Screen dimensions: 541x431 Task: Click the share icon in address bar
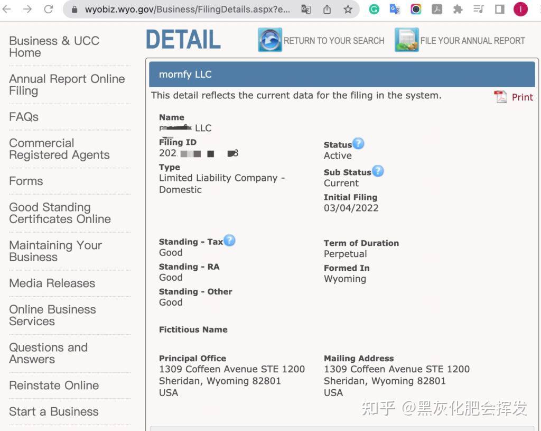pyautogui.click(x=327, y=10)
